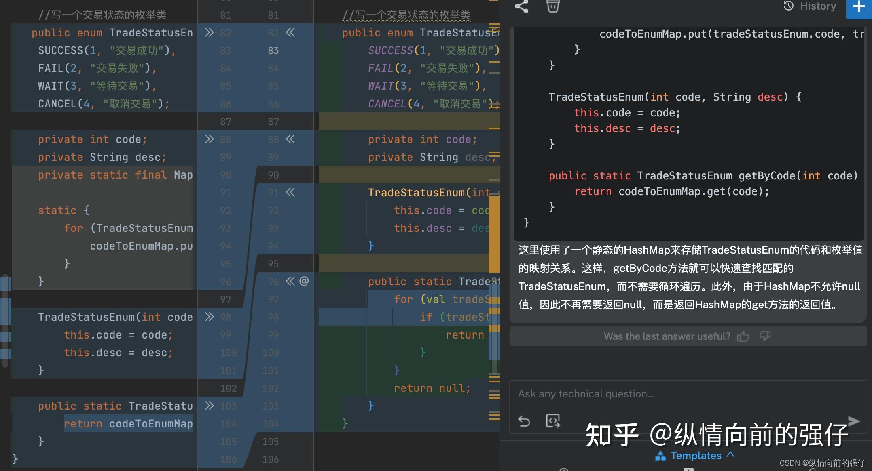Click orange change marker in diff scrollbar
This screenshot has width=872, height=471.
pos(494,234)
